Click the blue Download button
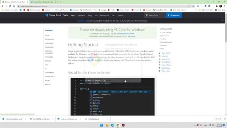The width and height of the screenshot is (227, 128). tap(173, 15)
